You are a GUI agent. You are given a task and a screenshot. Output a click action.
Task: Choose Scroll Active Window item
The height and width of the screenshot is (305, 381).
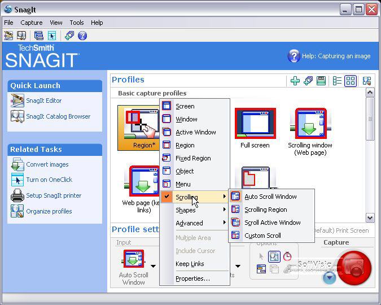(271, 223)
